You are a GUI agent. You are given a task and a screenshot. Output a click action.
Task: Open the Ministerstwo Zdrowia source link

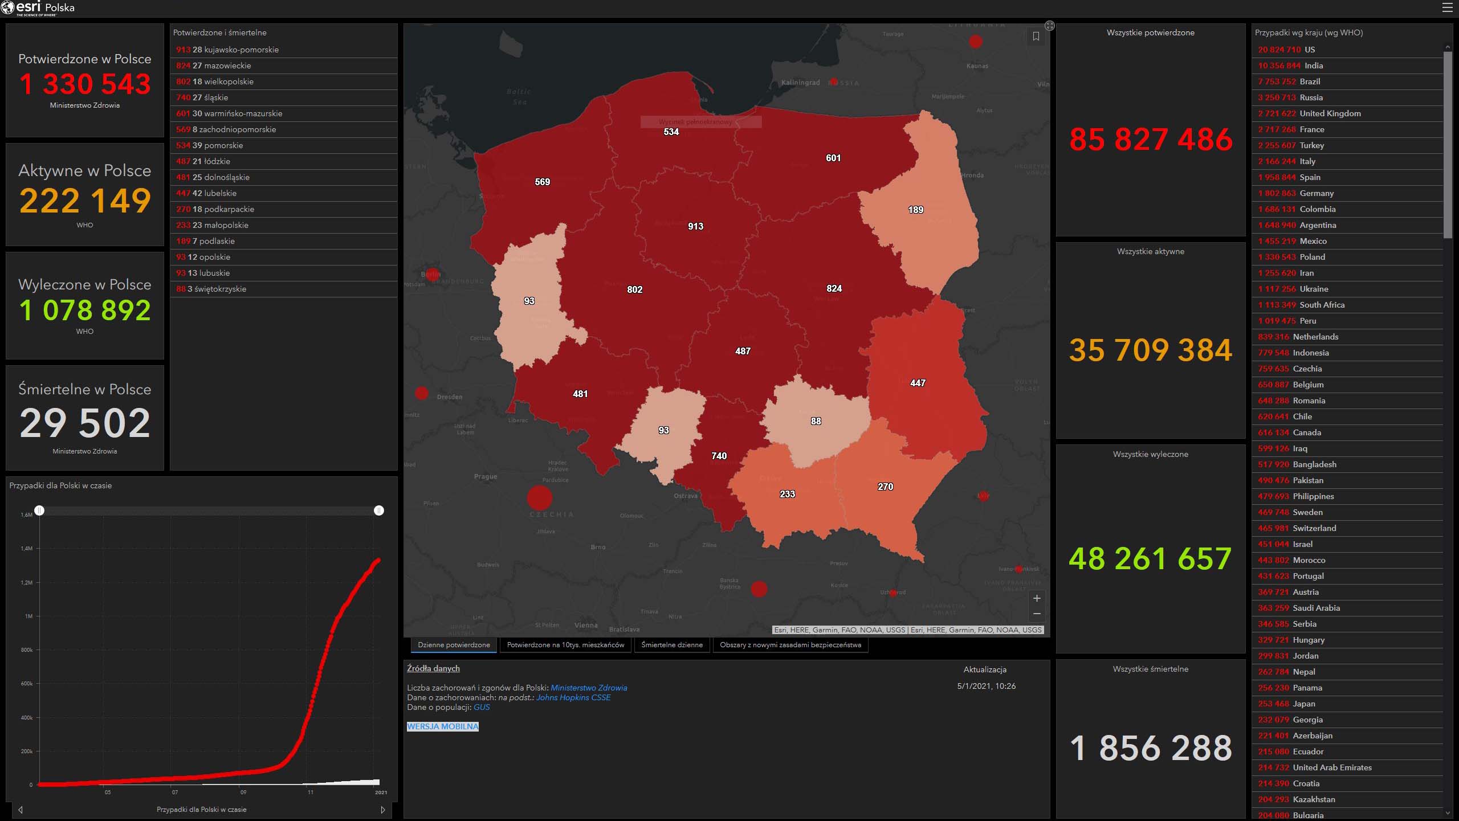588,688
